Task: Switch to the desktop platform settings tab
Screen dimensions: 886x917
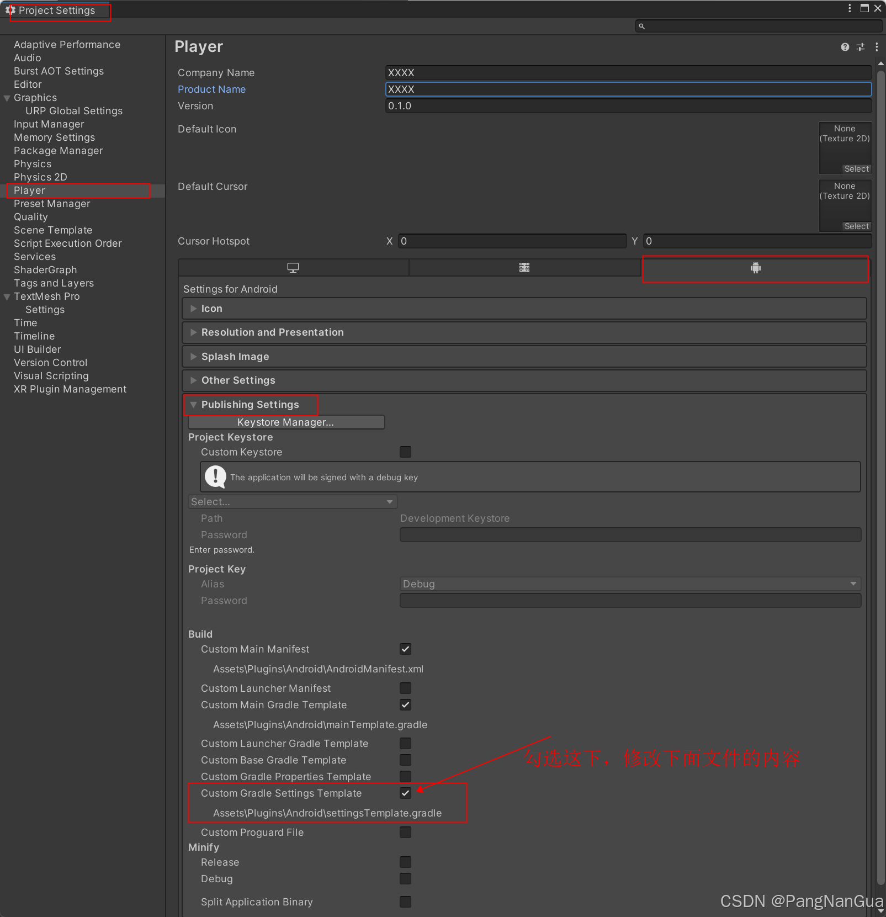Action: coord(293,268)
